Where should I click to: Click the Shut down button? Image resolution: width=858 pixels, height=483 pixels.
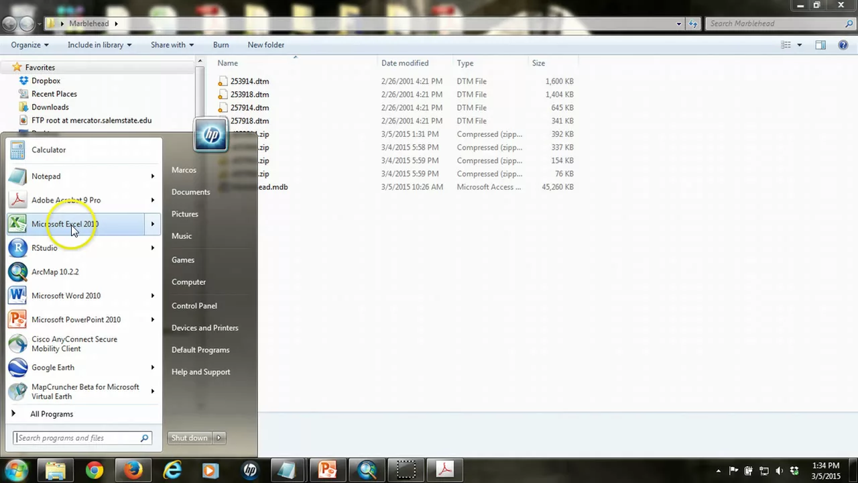coord(190,438)
